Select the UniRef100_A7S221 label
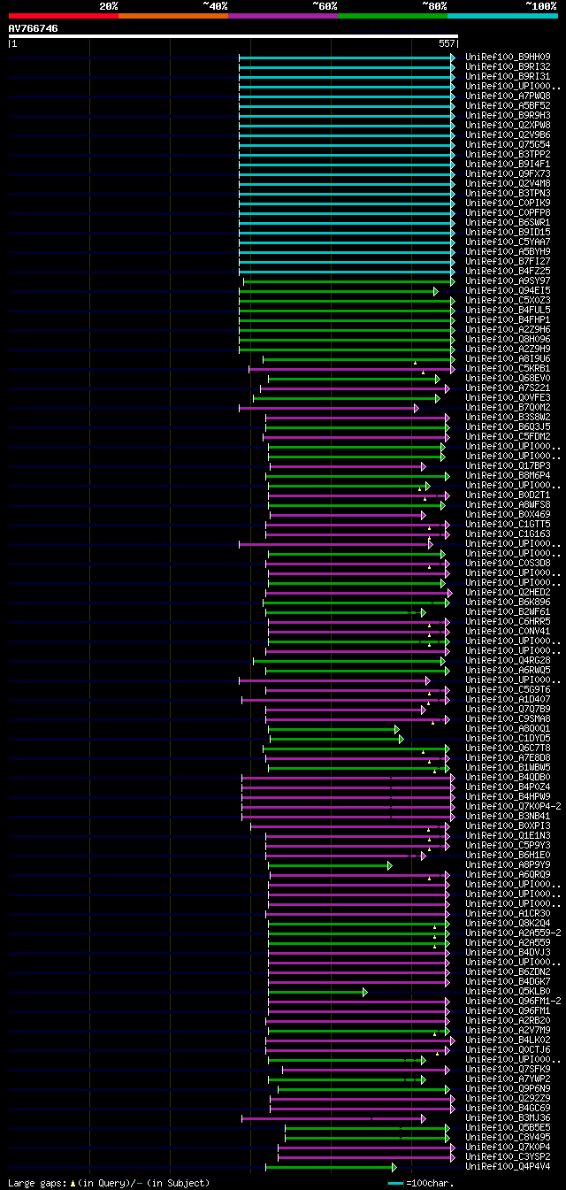 click(509, 388)
